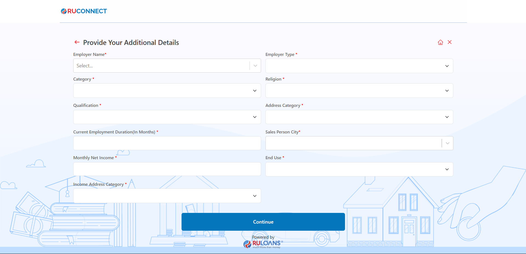The height and width of the screenshot is (254, 526).
Task: Click into Monthly Net Income field
Action: point(167,169)
